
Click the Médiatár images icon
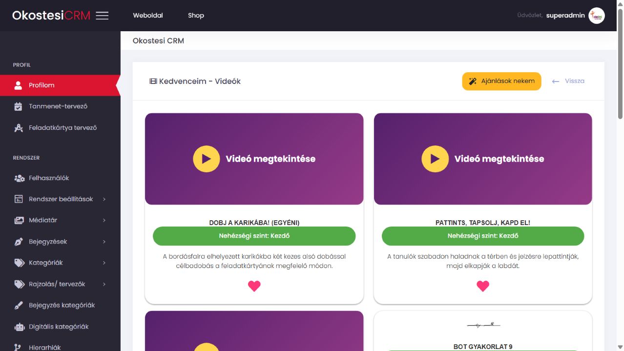[x=19, y=220]
